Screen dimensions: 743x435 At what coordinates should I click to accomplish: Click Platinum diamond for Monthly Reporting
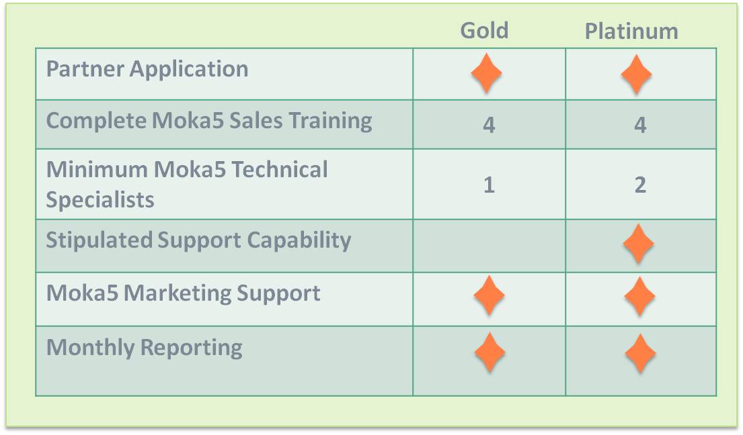[x=640, y=353]
